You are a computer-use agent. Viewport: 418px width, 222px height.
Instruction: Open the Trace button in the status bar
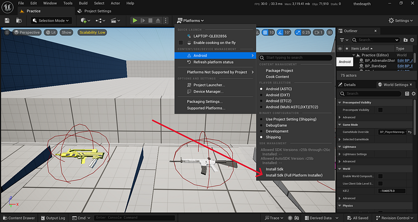click(274, 218)
